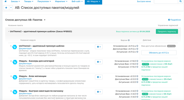Click into the top search input field

point(166,1)
